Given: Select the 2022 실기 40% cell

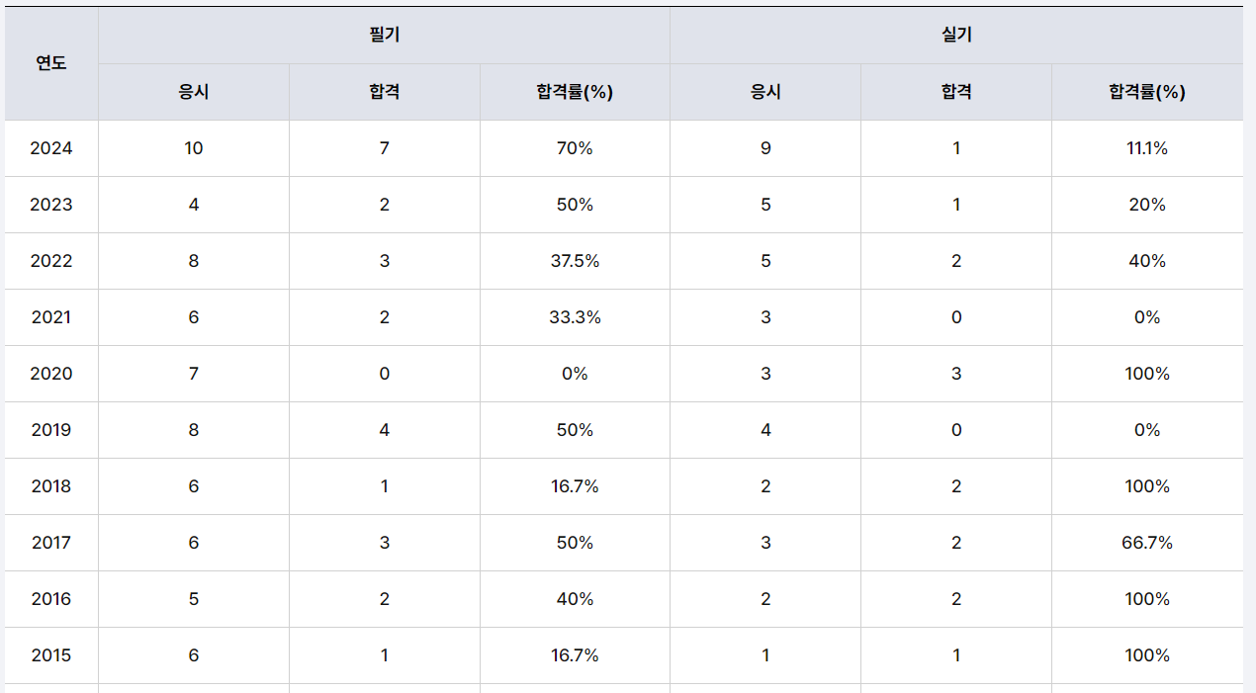Looking at the screenshot, I should coord(1146,261).
